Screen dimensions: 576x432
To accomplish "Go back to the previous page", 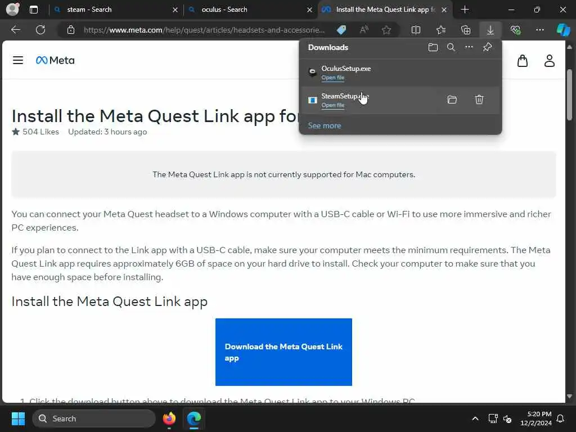I will pyautogui.click(x=15, y=30).
